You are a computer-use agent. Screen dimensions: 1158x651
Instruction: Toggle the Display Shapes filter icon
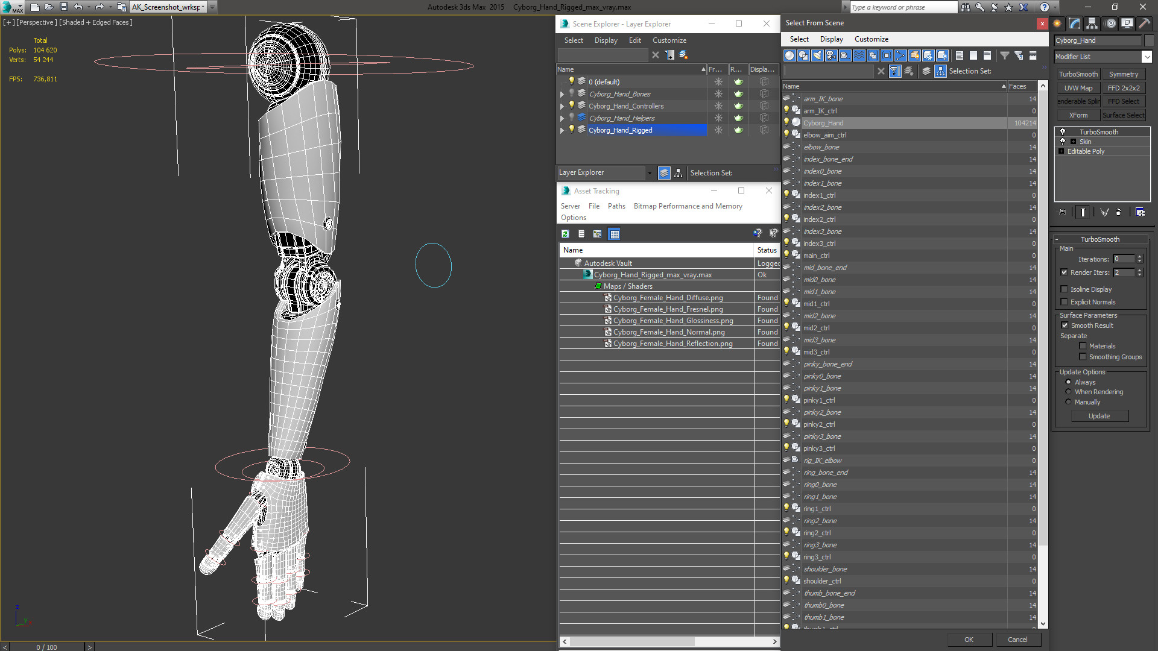coord(803,55)
